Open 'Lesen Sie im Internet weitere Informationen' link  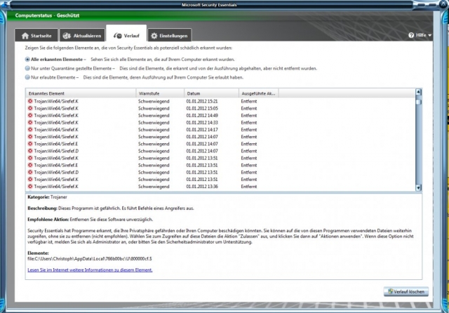[90, 269]
